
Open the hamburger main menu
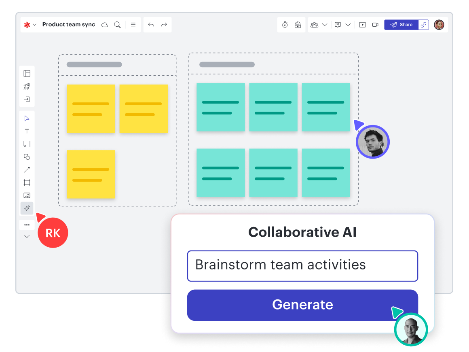point(133,25)
